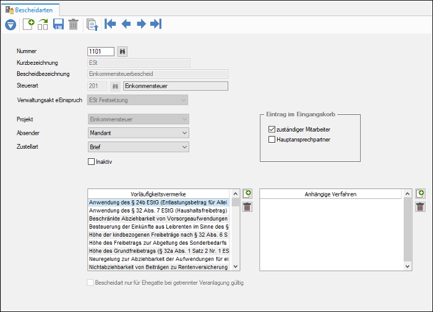Click the Anhängige Verfahren column header

click(x=330, y=194)
